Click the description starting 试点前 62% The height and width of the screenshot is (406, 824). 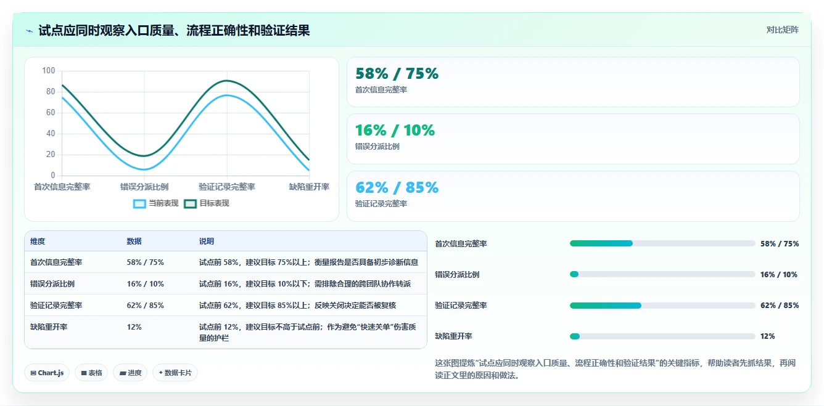[x=297, y=306]
